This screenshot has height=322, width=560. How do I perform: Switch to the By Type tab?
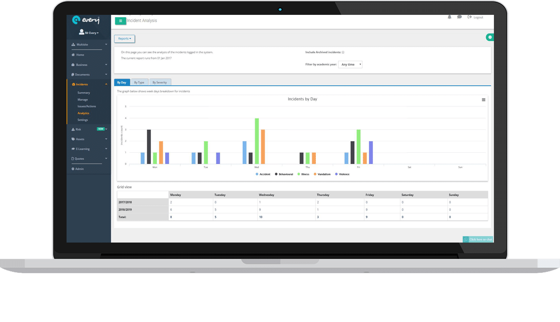(x=139, y=82)
